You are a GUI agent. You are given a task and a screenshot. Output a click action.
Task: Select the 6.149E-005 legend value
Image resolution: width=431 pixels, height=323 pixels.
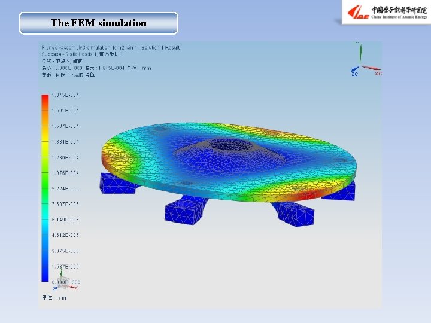point(65,220)
